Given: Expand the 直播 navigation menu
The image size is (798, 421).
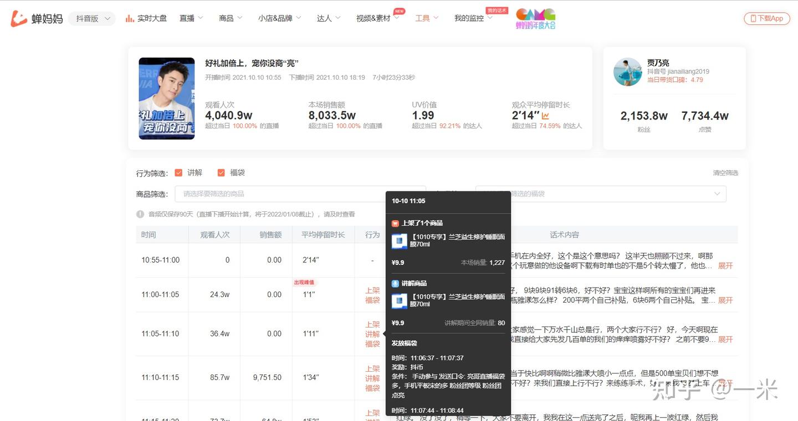Looking at the screenshot, I should coord(191,18).
